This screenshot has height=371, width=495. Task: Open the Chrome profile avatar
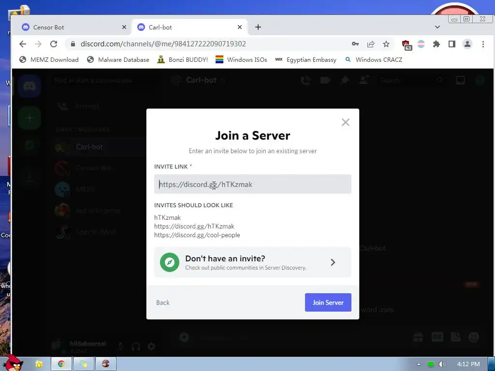pyautogui.click(x=467, y=44)
